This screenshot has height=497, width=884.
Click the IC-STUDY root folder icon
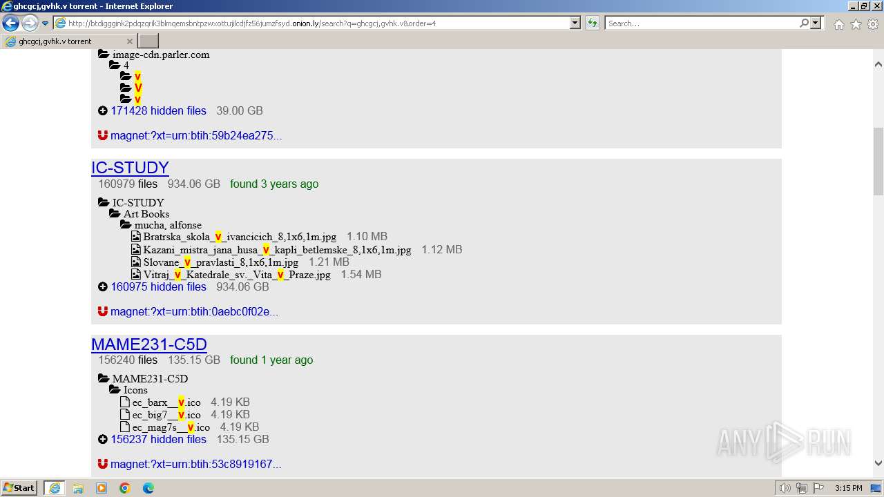104,202
